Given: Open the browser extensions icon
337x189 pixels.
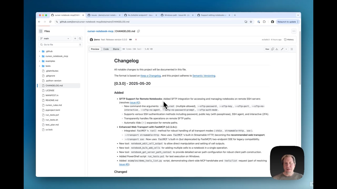Looking at the screenshot, I should (x=264, y=22).
